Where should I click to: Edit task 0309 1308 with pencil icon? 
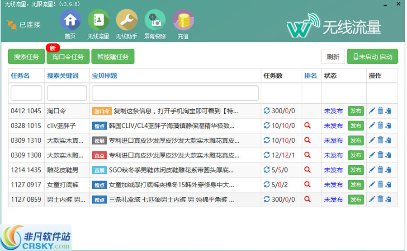(x=372, y=155)
